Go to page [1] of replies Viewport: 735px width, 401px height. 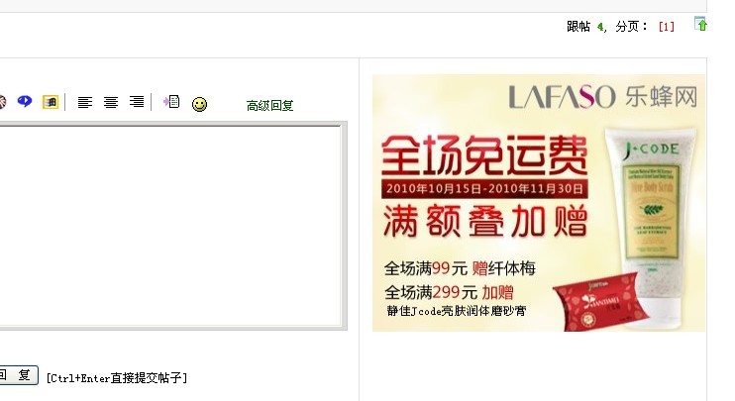666,27
